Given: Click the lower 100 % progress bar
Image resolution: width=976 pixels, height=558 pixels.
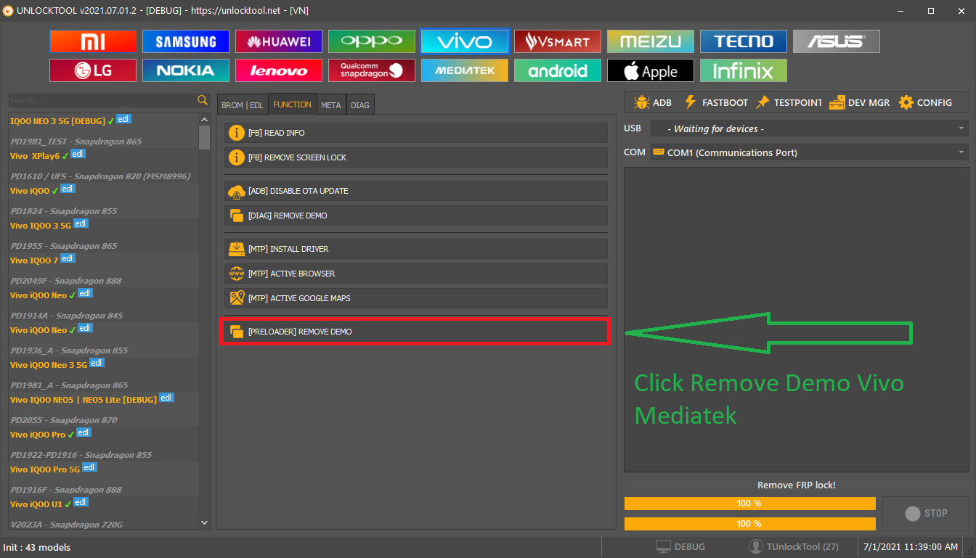Looking at the screenshot, I should (749, 523).
